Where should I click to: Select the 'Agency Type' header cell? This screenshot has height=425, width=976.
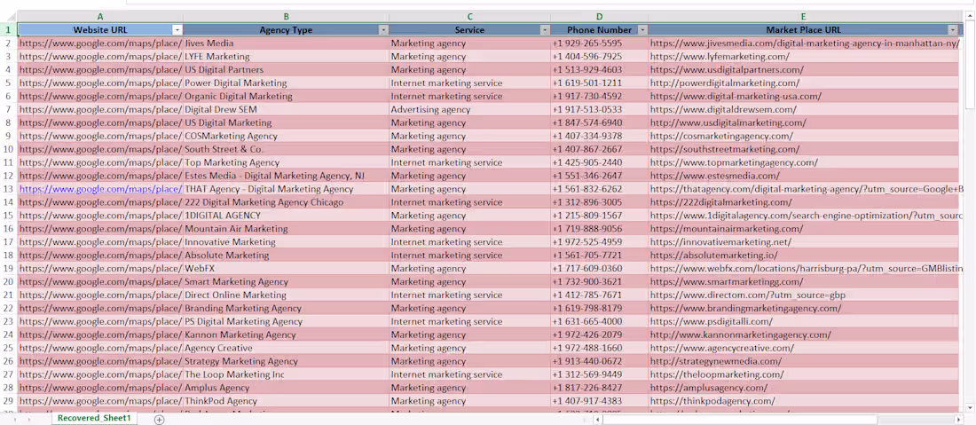click(x=286, y=30)
